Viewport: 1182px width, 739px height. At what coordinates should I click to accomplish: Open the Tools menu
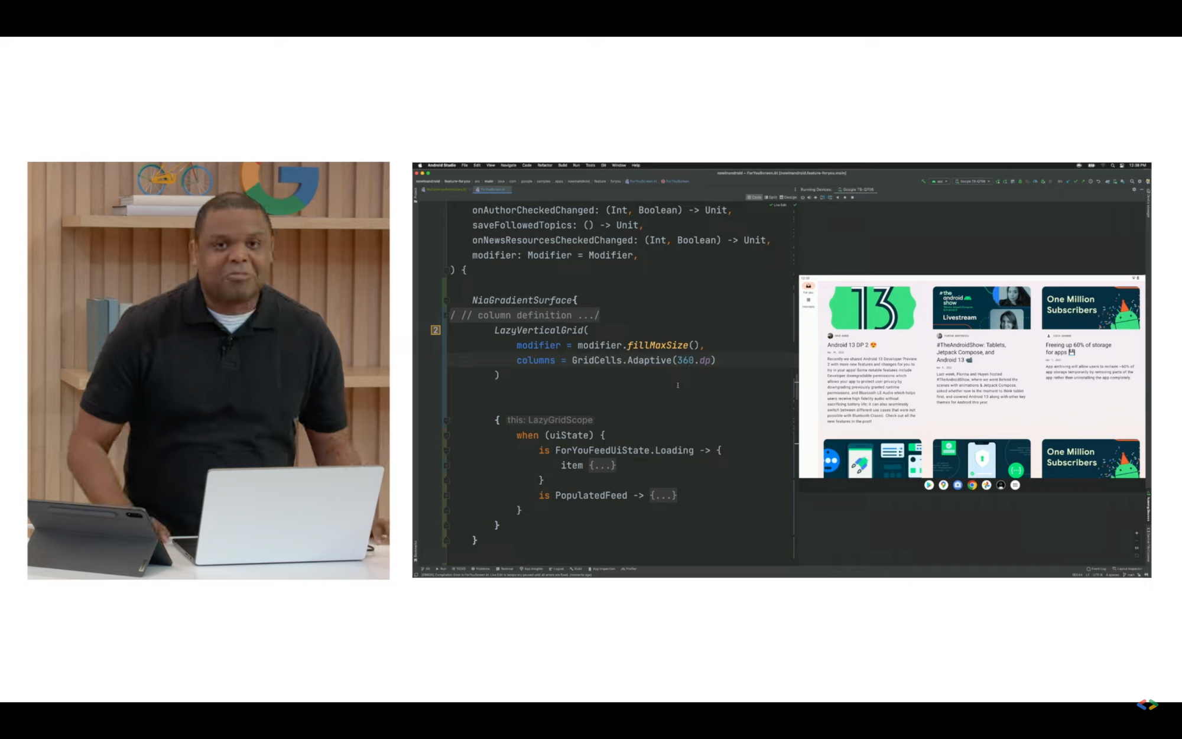pyautogui.click(x=590, y=166)
